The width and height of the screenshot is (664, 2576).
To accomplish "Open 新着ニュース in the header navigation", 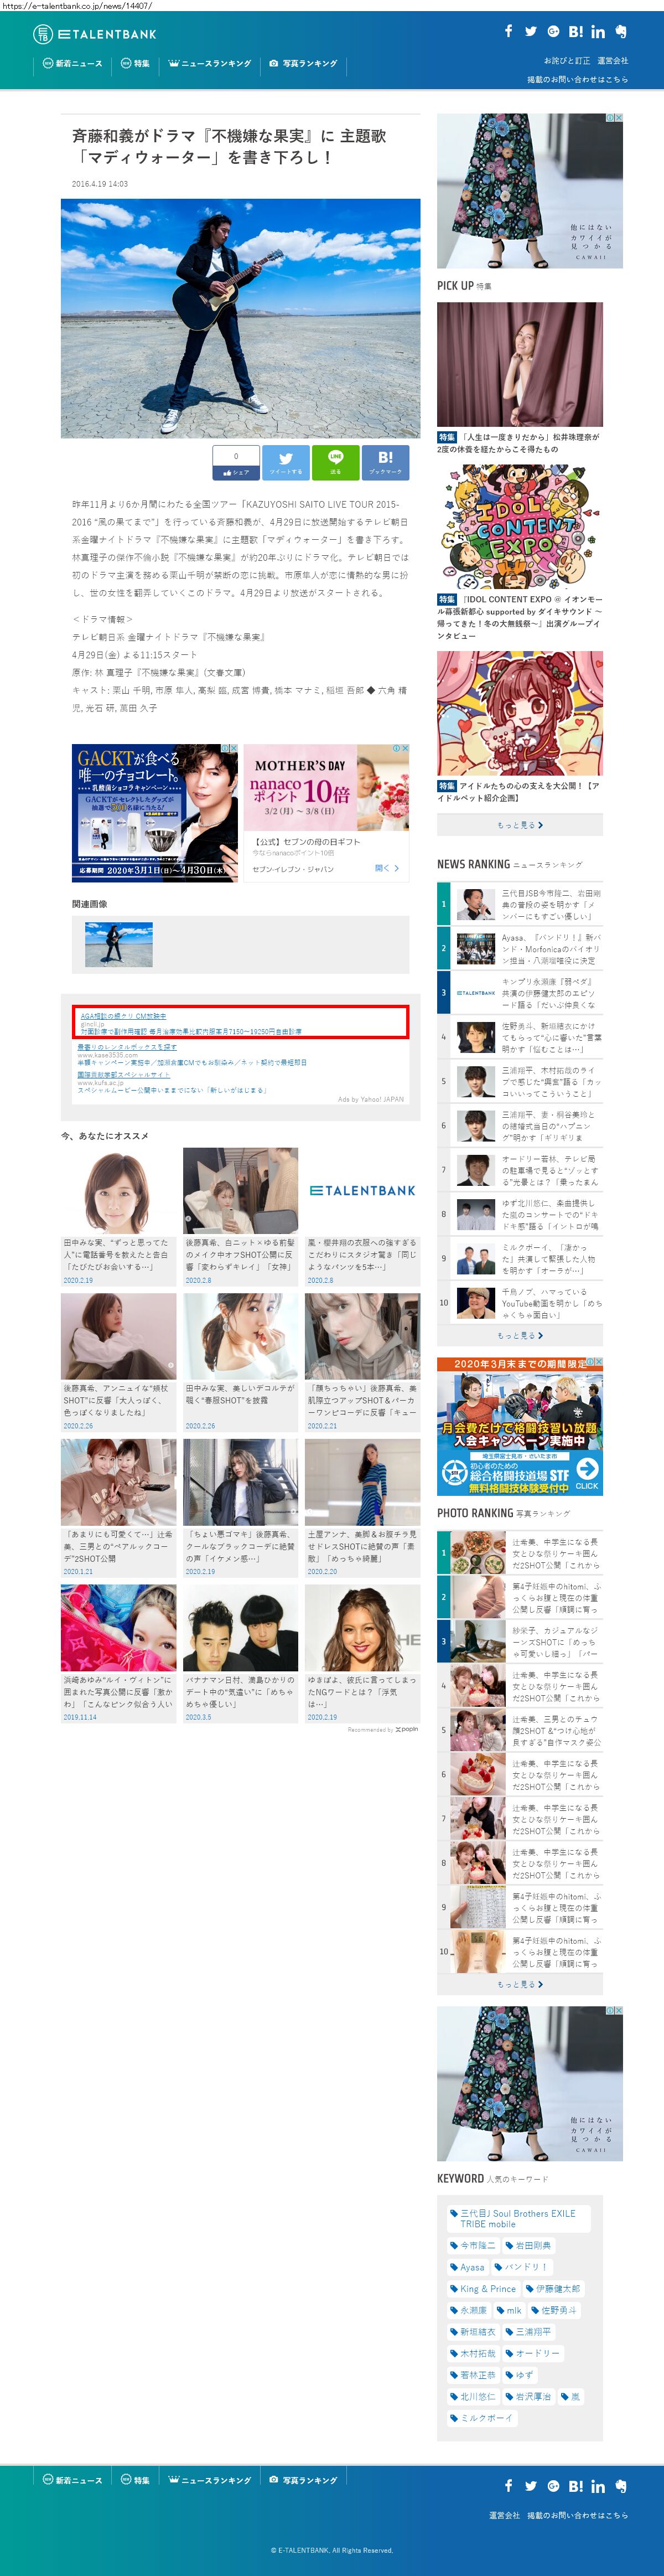I will tap(72, 64).
